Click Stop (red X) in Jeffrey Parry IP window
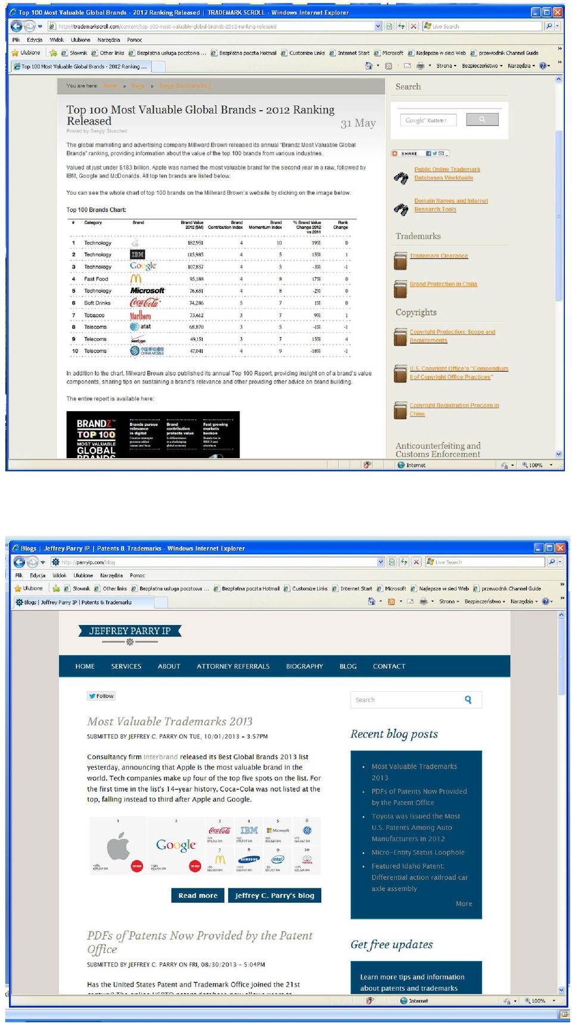Screen dimensions: 572x1023 [416, 562]
